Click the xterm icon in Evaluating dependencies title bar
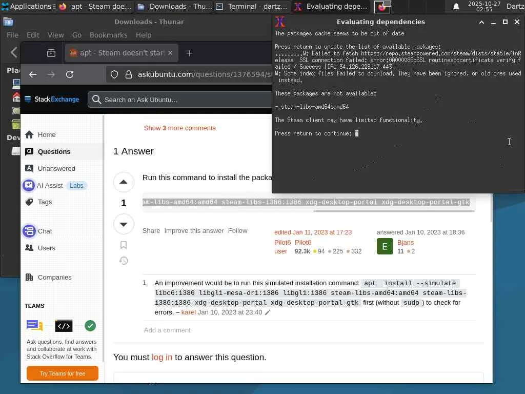The width and height of the screenshot is (525, 394). point(279,22)
